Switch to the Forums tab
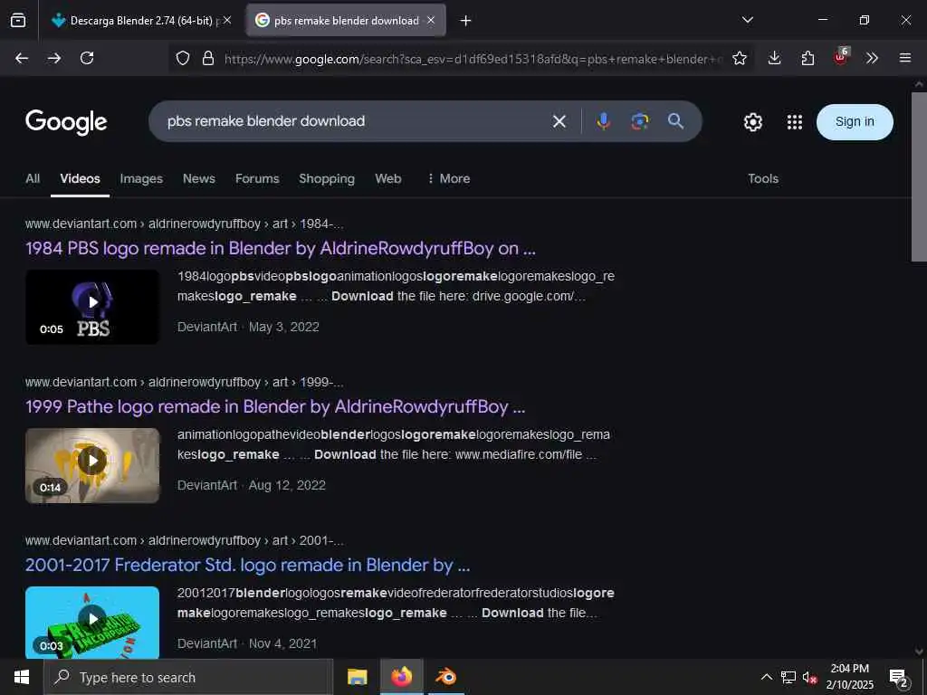 pyautogui.click(x=257, y=178)
